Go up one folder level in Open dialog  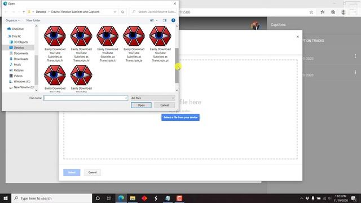(24, 12)
